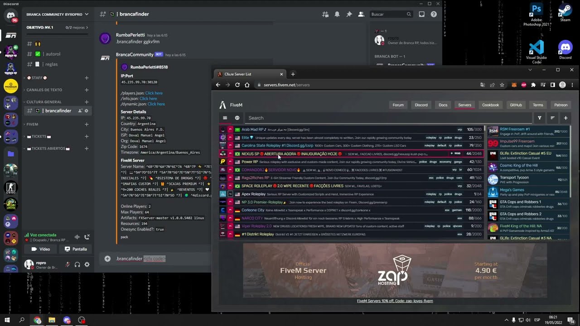Expand the 0/2 mejoras boost goal
Viewport: 580px width, 326px height.
(x=76, y=28)
